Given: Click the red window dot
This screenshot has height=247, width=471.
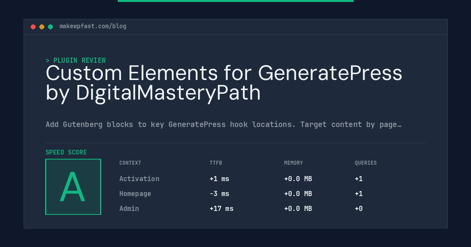Looking at the screenshot, I should tap(33, 27).
